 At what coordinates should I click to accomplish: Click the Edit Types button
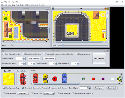point(23,93)
